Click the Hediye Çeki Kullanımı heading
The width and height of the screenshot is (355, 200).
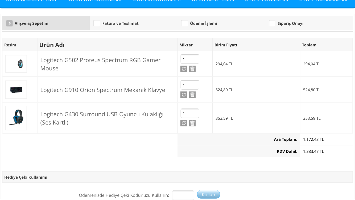(26, 177)
